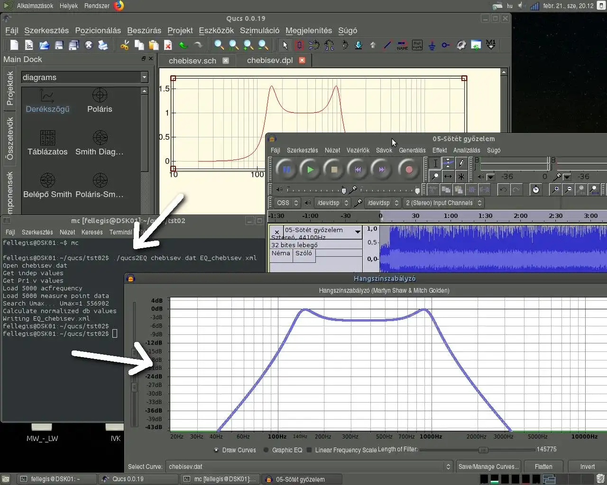Enable Szóló on the audio track
This screenshot has width=607, height=485.
click(x=304, y=253)
